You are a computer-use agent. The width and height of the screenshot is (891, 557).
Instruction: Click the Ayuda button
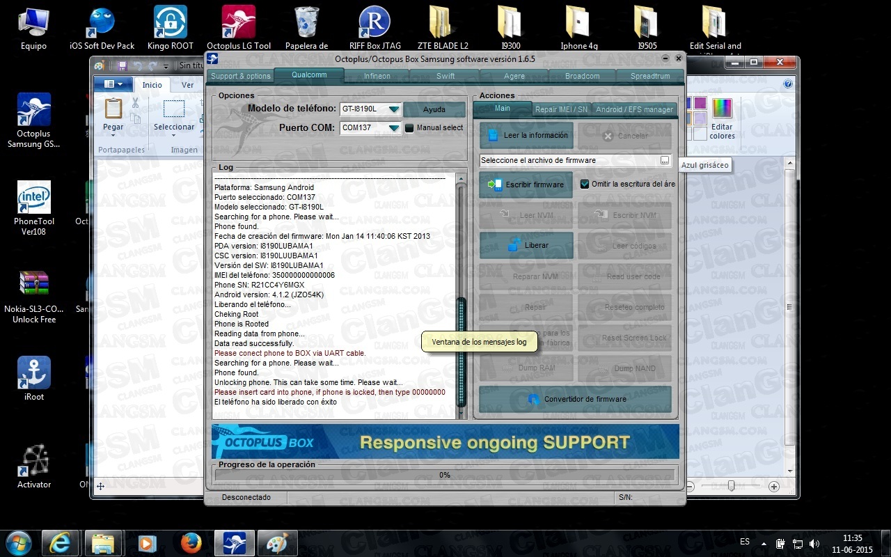[x=434, y=109]
